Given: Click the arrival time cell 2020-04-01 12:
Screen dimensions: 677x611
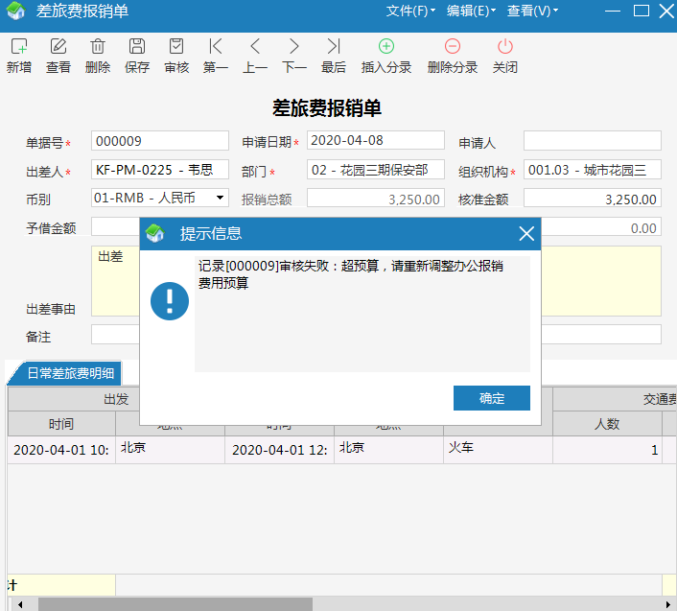Looking at the screenshot, I should pyautogui.click(x=279, y=450).
